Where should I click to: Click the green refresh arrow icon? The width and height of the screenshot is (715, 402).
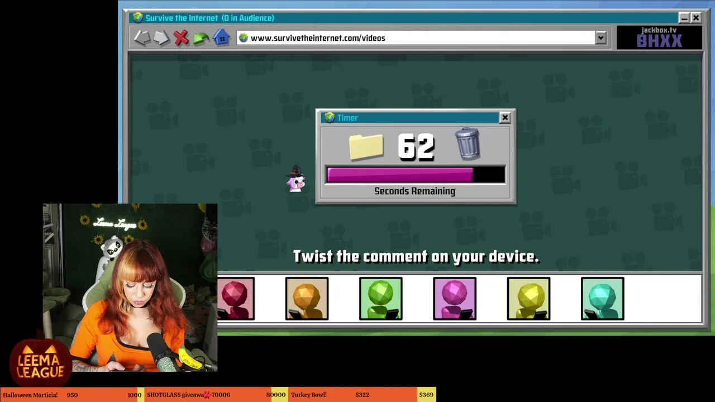[201, 38]
